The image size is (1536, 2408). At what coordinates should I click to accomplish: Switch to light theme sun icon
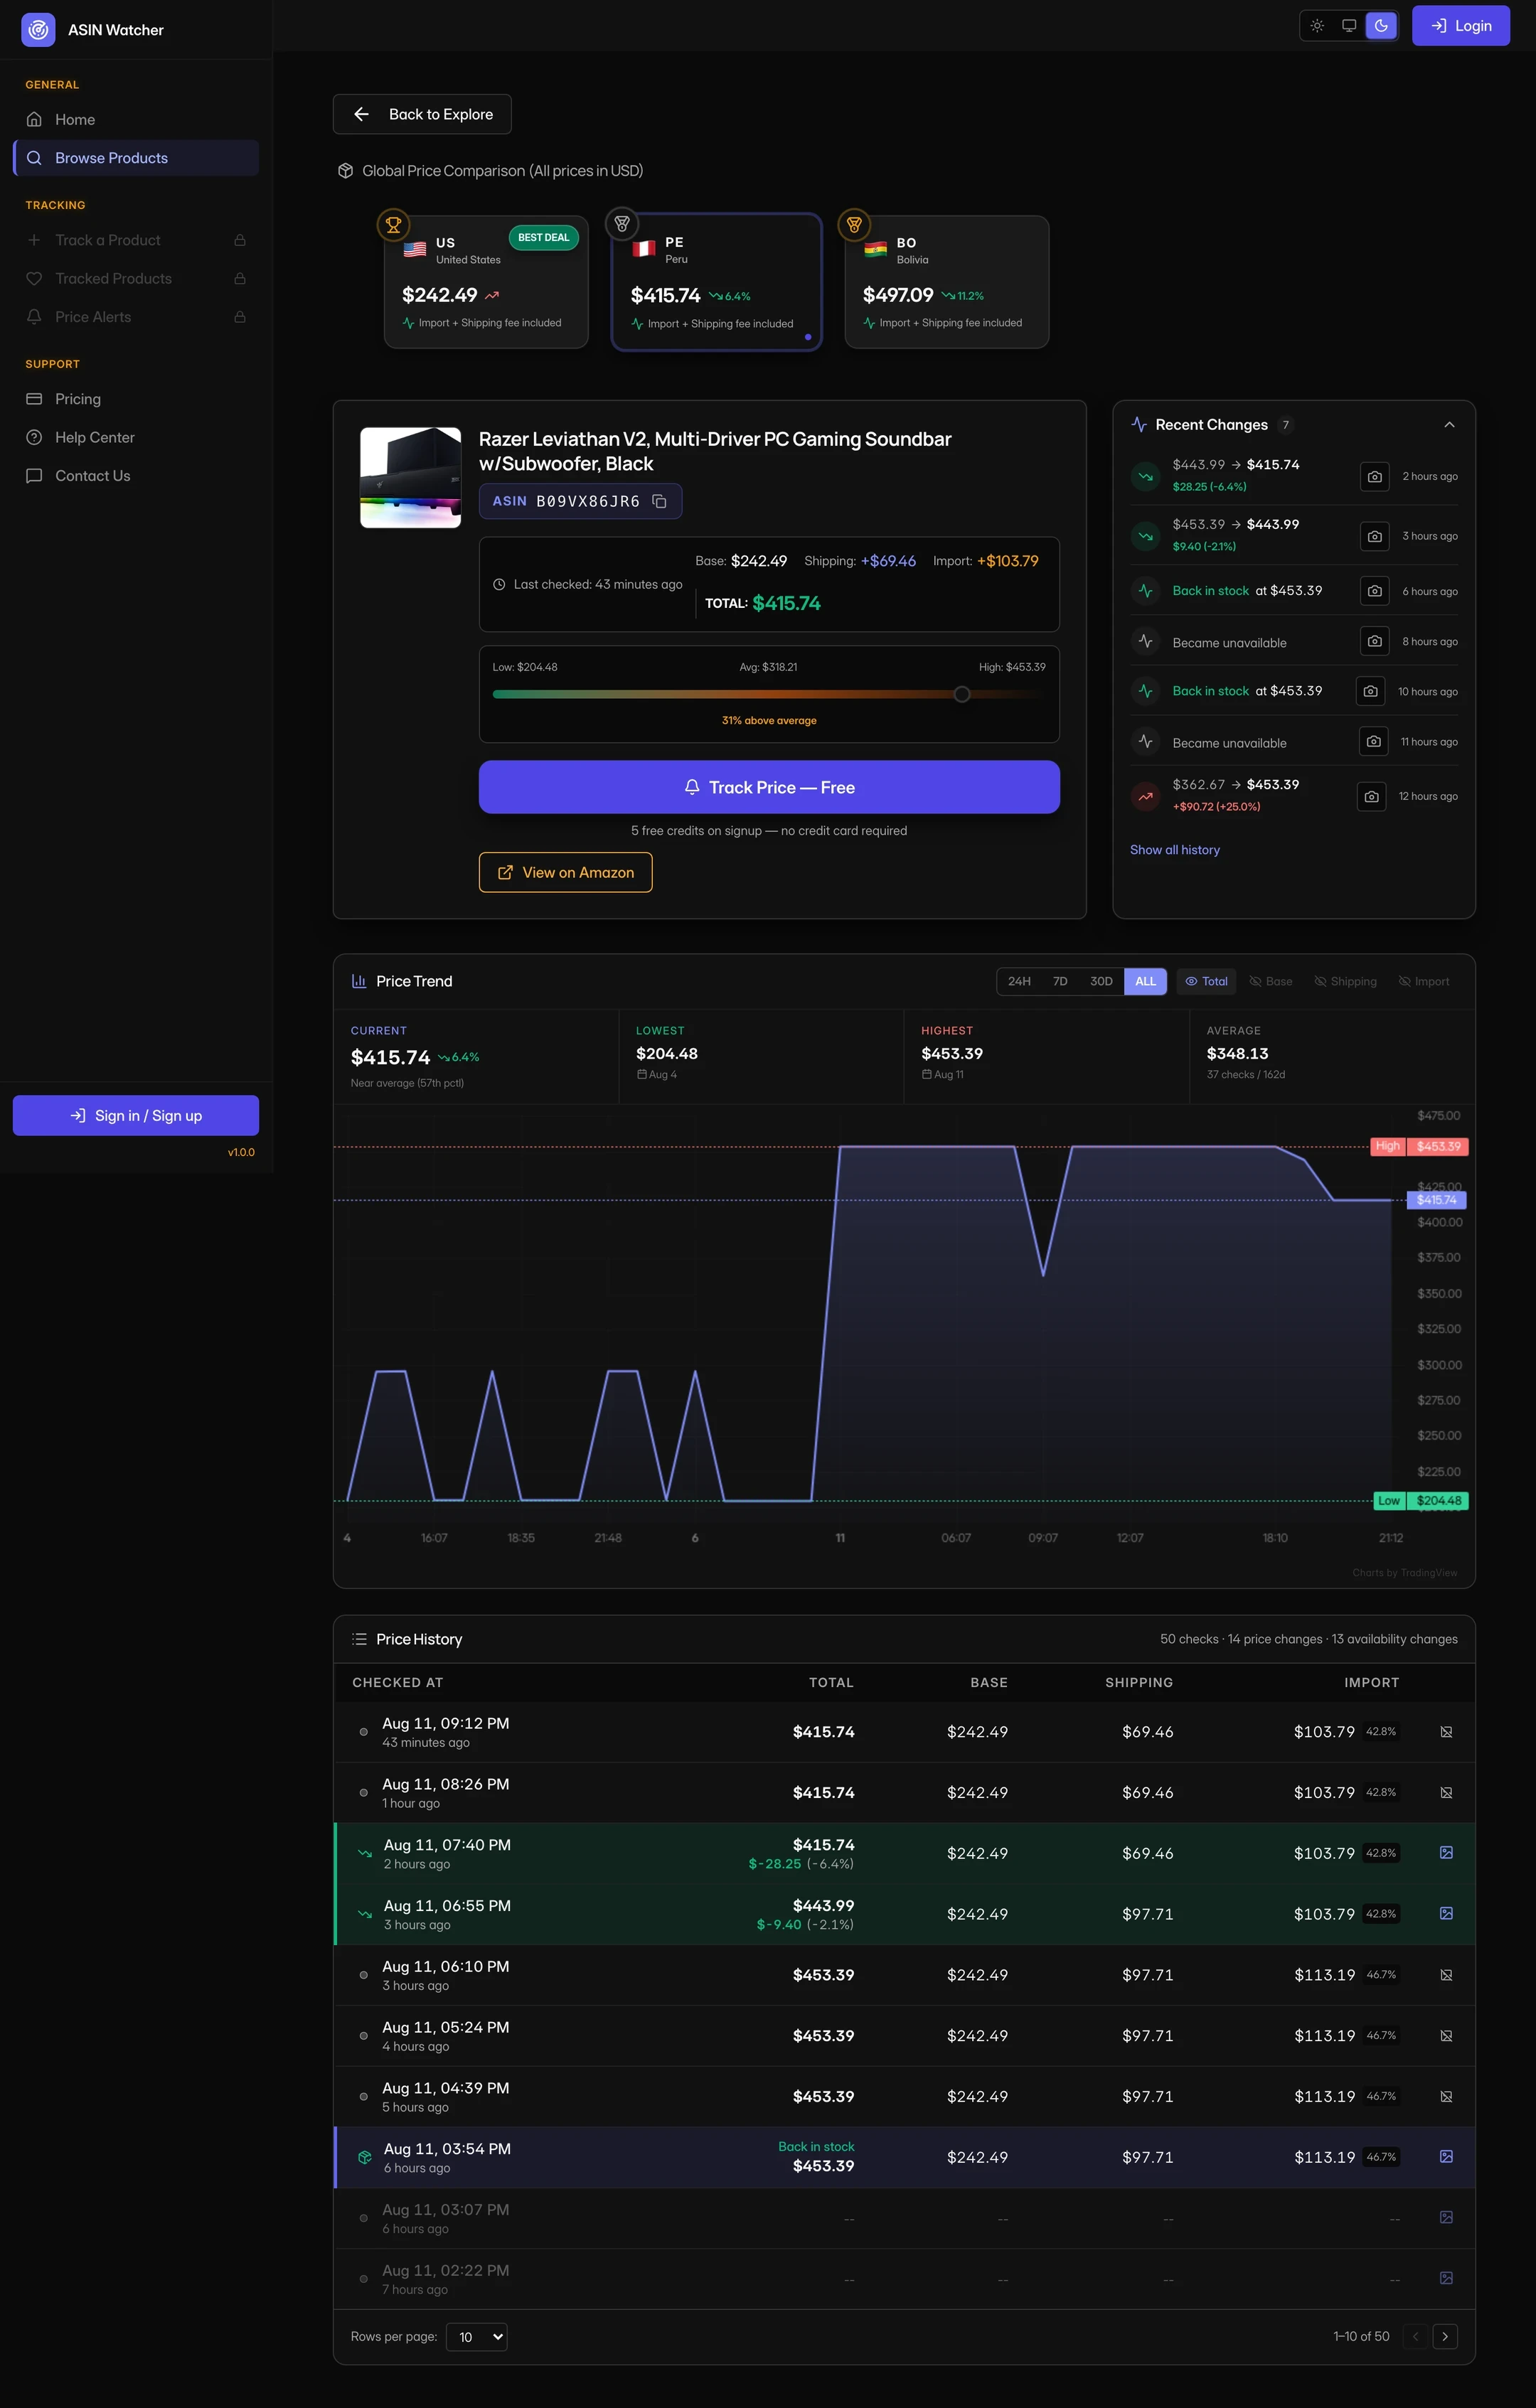[1317, 26]
